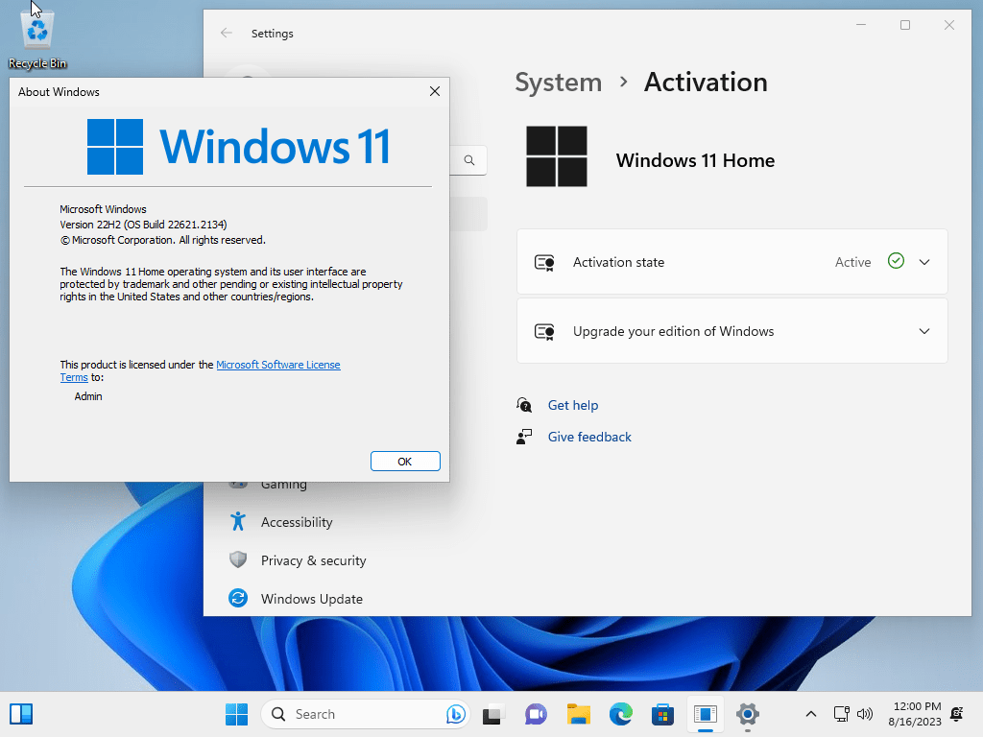This screenshot has width=983, height=737.
Task: Click the Accessibility figure icon in sidebar
Action: pyautogui.click(x=238, y=521)
